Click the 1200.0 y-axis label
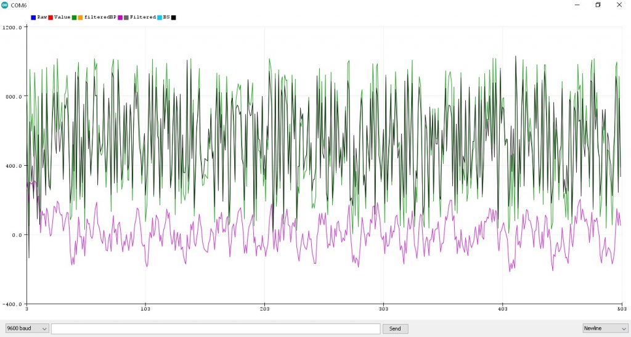The width and height of the screenshot is (631, 337). [12, 27]
